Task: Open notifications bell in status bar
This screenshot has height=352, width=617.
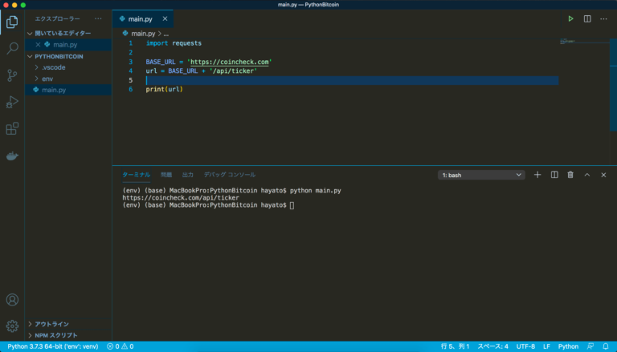Action: [606, 346]
